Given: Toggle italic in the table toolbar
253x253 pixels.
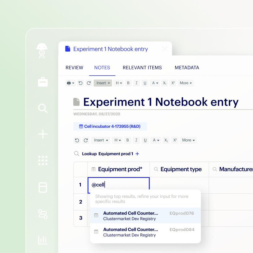Looking at the screenshot, I should 136,140.
